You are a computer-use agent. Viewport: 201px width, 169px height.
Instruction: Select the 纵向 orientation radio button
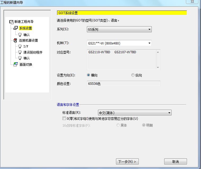pos(133,75)
